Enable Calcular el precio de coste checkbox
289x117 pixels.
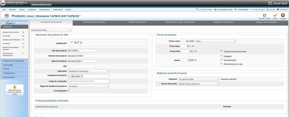coord(221,51)
